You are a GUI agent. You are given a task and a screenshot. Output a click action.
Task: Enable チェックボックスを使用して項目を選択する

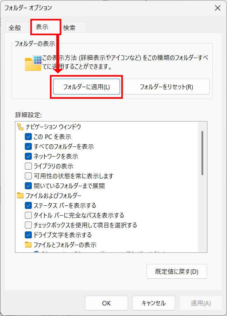click(x=28, y=225)
